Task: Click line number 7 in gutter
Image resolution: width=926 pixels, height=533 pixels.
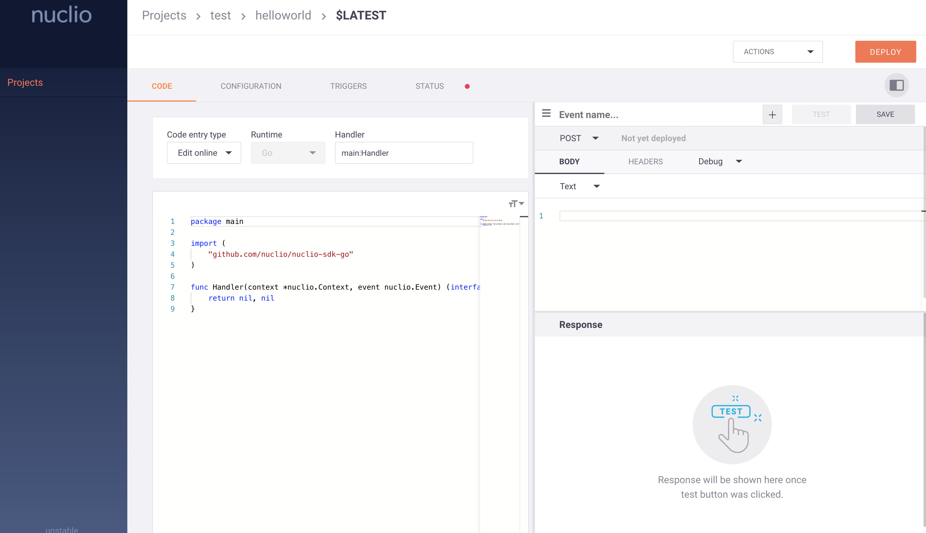Action: (x=172, y=287)
